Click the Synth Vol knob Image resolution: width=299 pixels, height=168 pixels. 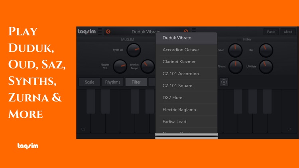click(134, 50)
